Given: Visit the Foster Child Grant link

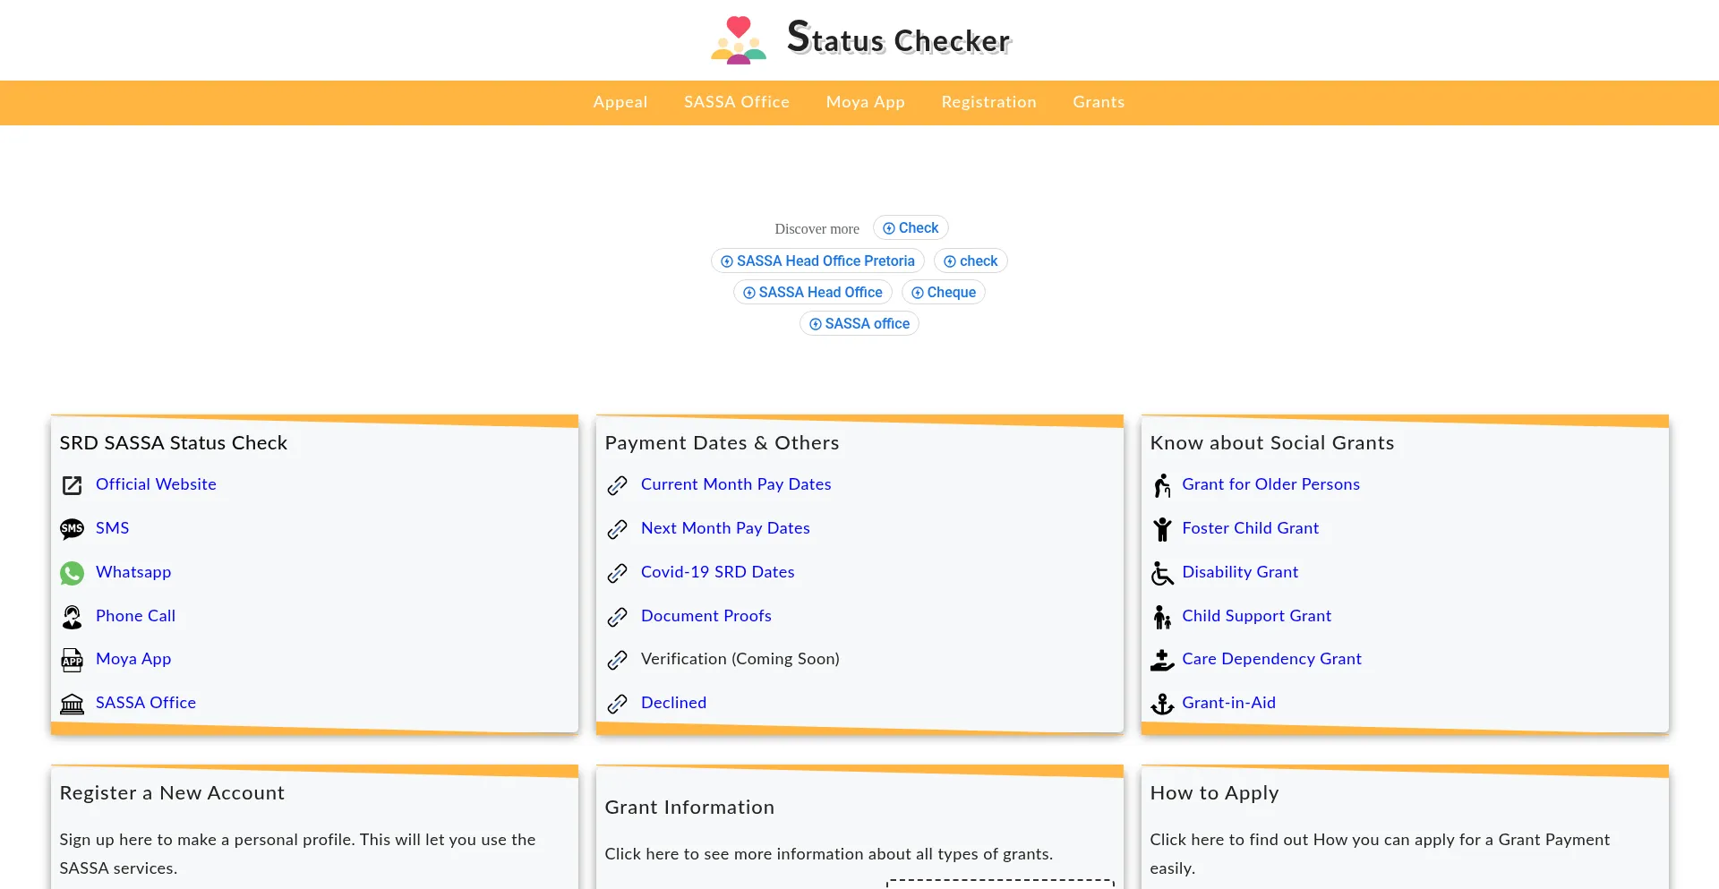Looking at the screenshot, I should (1250, 528).
